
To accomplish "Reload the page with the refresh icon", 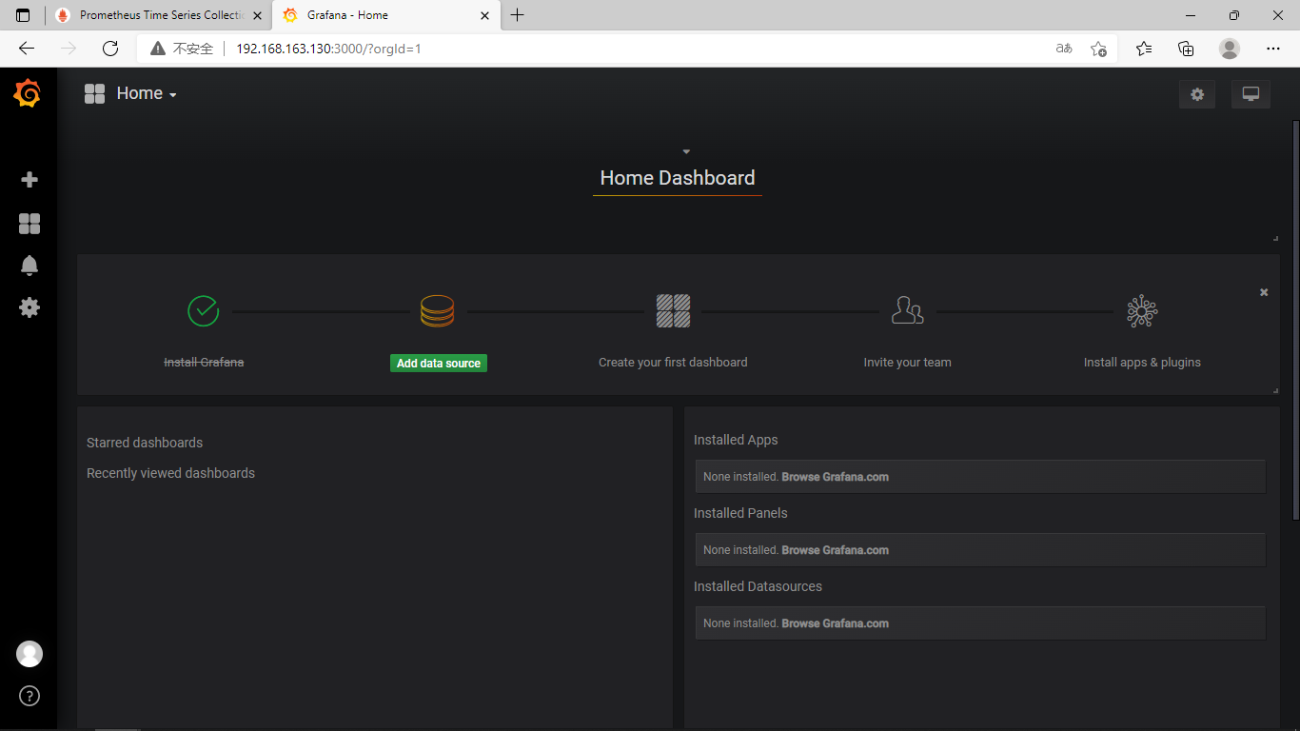I will coord(110,49).
